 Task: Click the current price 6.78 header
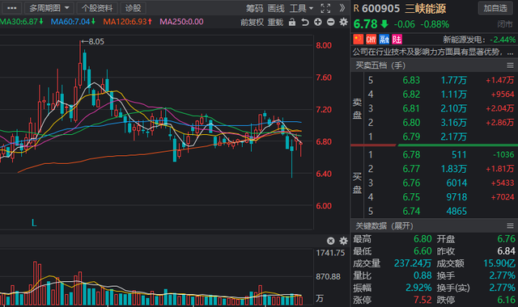tap(365, 24)
